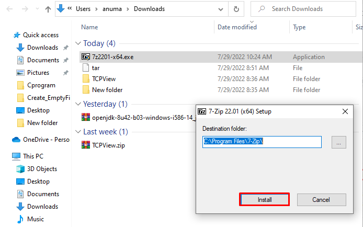Click Users in the address breadcrumb

coord(83,9)
